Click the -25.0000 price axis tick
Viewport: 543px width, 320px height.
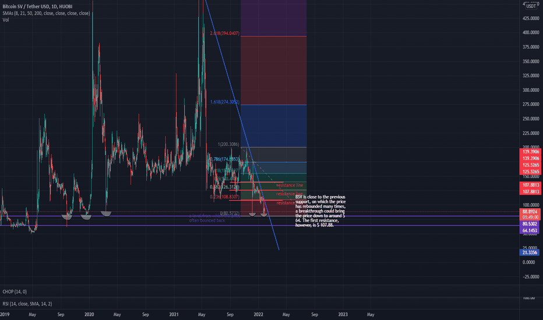tap(531, 277)
